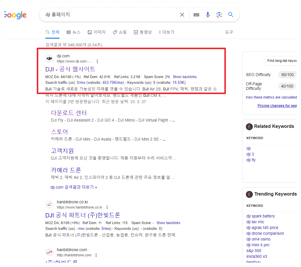Screen dimensions: 301x267
Task: Click trending keyword dji spark battery
Action: click(x=261, y=216)
